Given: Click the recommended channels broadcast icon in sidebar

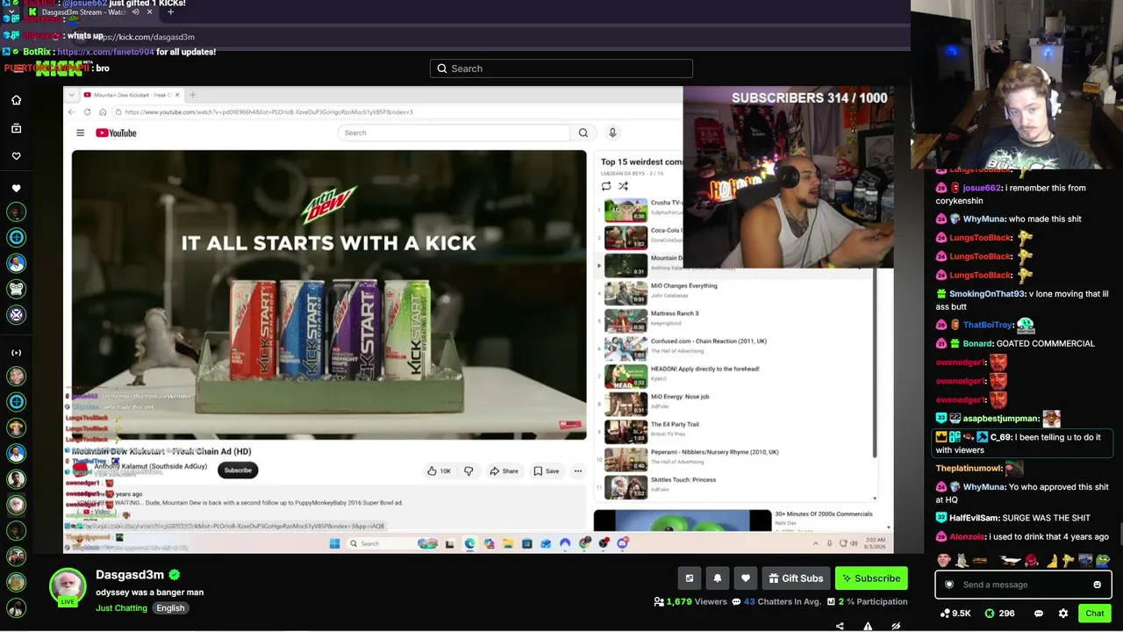Looking at the screenshot, I should [16, 353].
